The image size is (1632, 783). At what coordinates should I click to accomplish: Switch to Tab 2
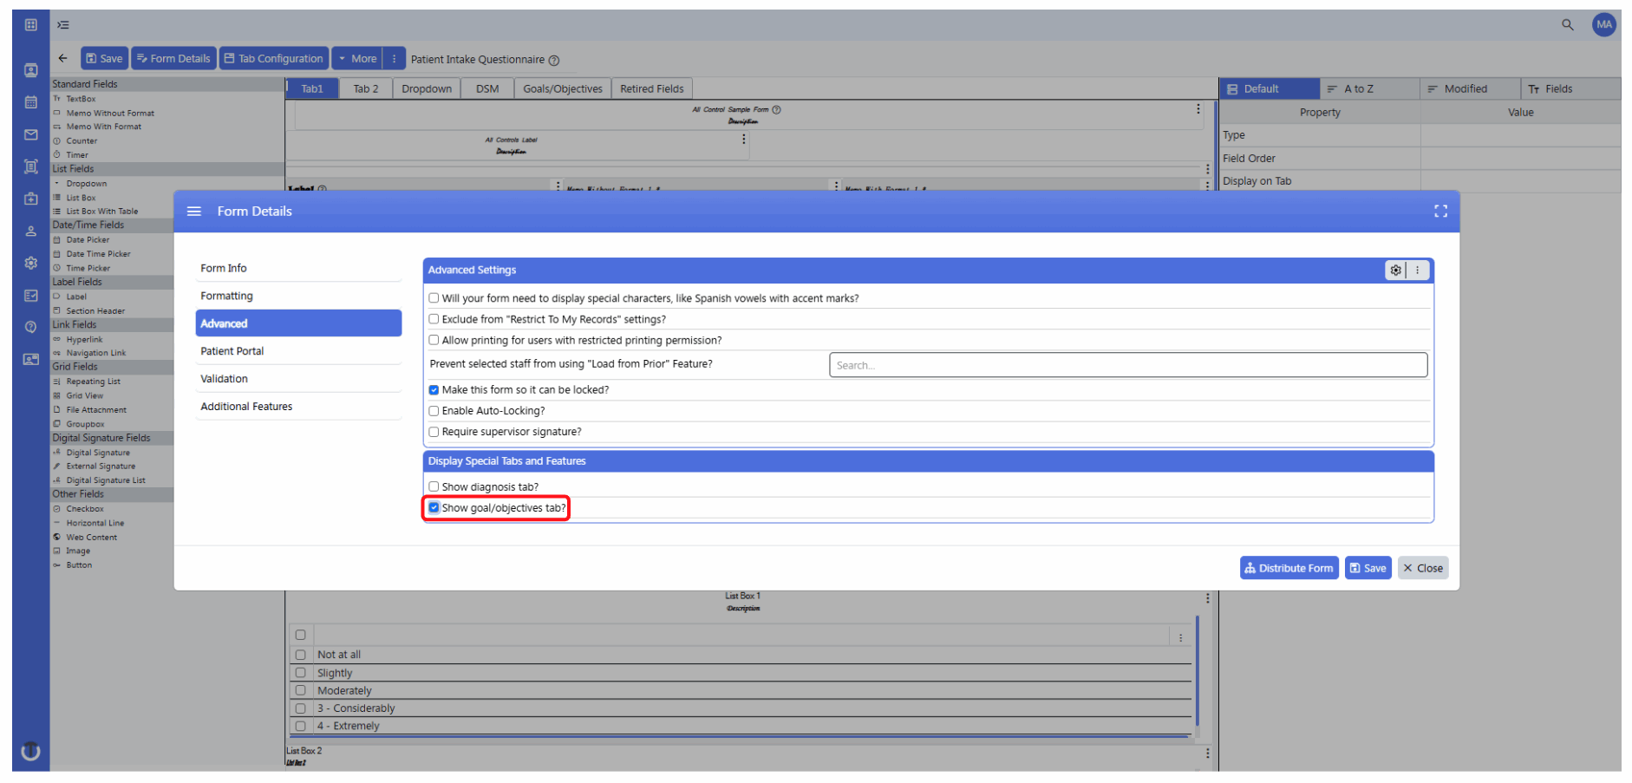tap(366, 88)
